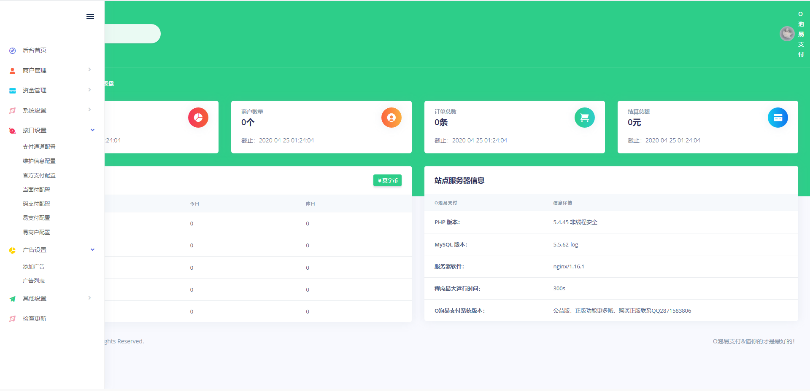The image size is (810, 391).
Task: Select 维护信息配置 submenu
Action: [39, 161]
